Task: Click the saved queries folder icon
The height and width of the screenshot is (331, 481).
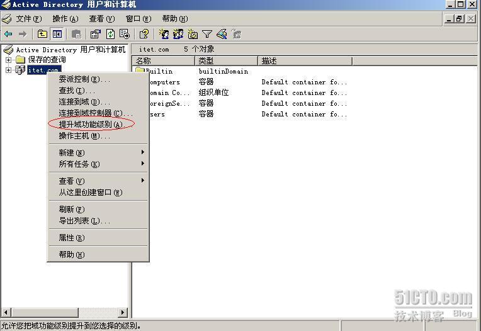Action: 20,59
